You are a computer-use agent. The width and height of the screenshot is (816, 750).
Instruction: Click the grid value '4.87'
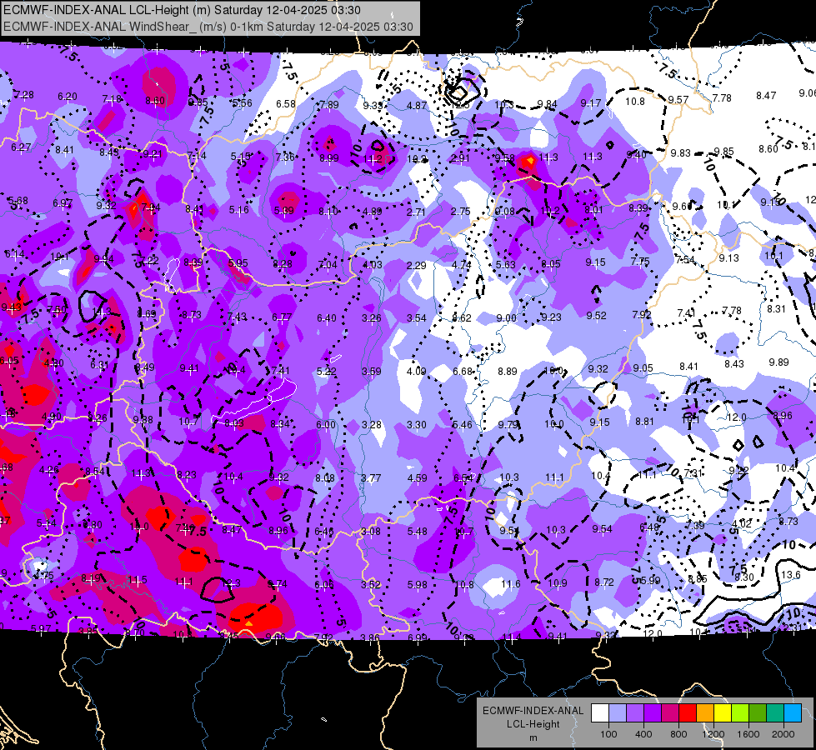(417, 105)
